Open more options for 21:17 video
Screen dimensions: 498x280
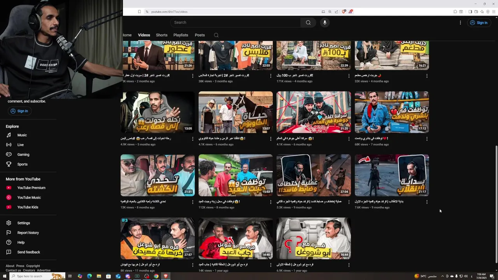[427, 202]
